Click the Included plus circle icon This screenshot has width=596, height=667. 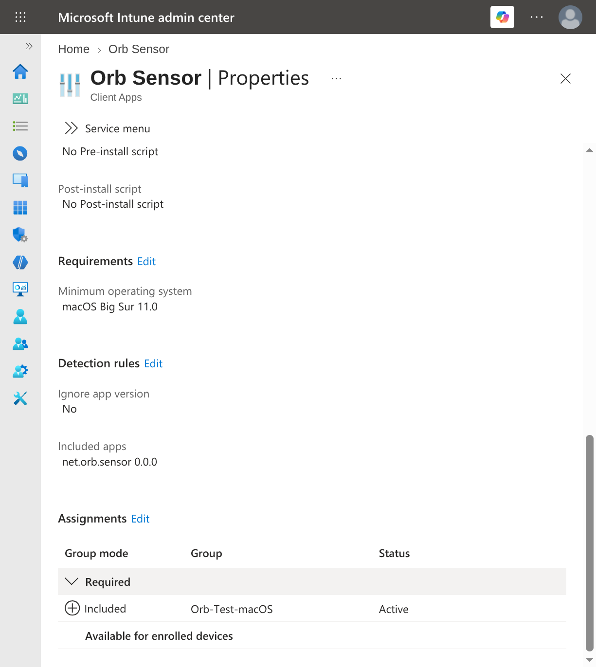[x=72, y=608]
